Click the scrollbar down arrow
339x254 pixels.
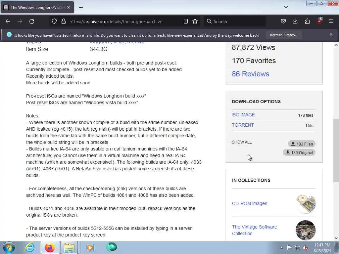pos(336,238)
